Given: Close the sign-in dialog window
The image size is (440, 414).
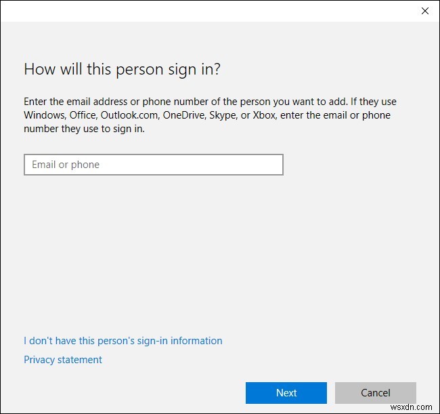Looking at the screenshot, I should pyautogui.click(x=425, y=11).
